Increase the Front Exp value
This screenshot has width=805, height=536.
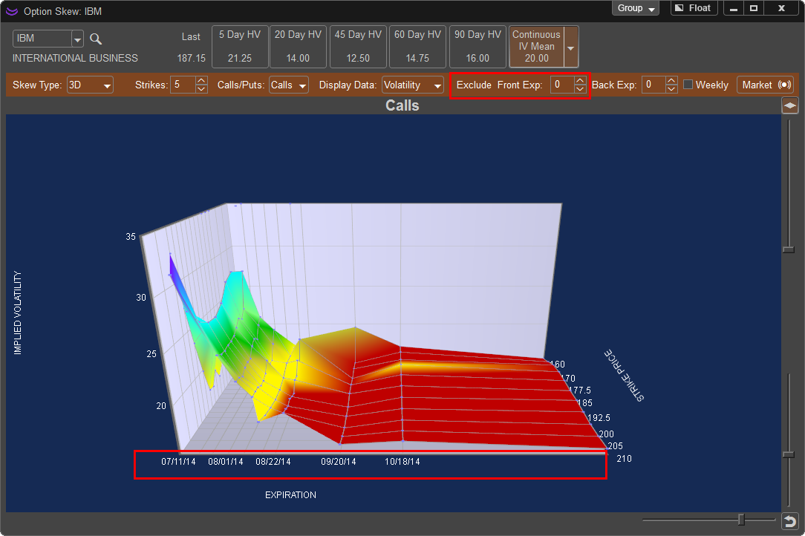tap(580, 81)
